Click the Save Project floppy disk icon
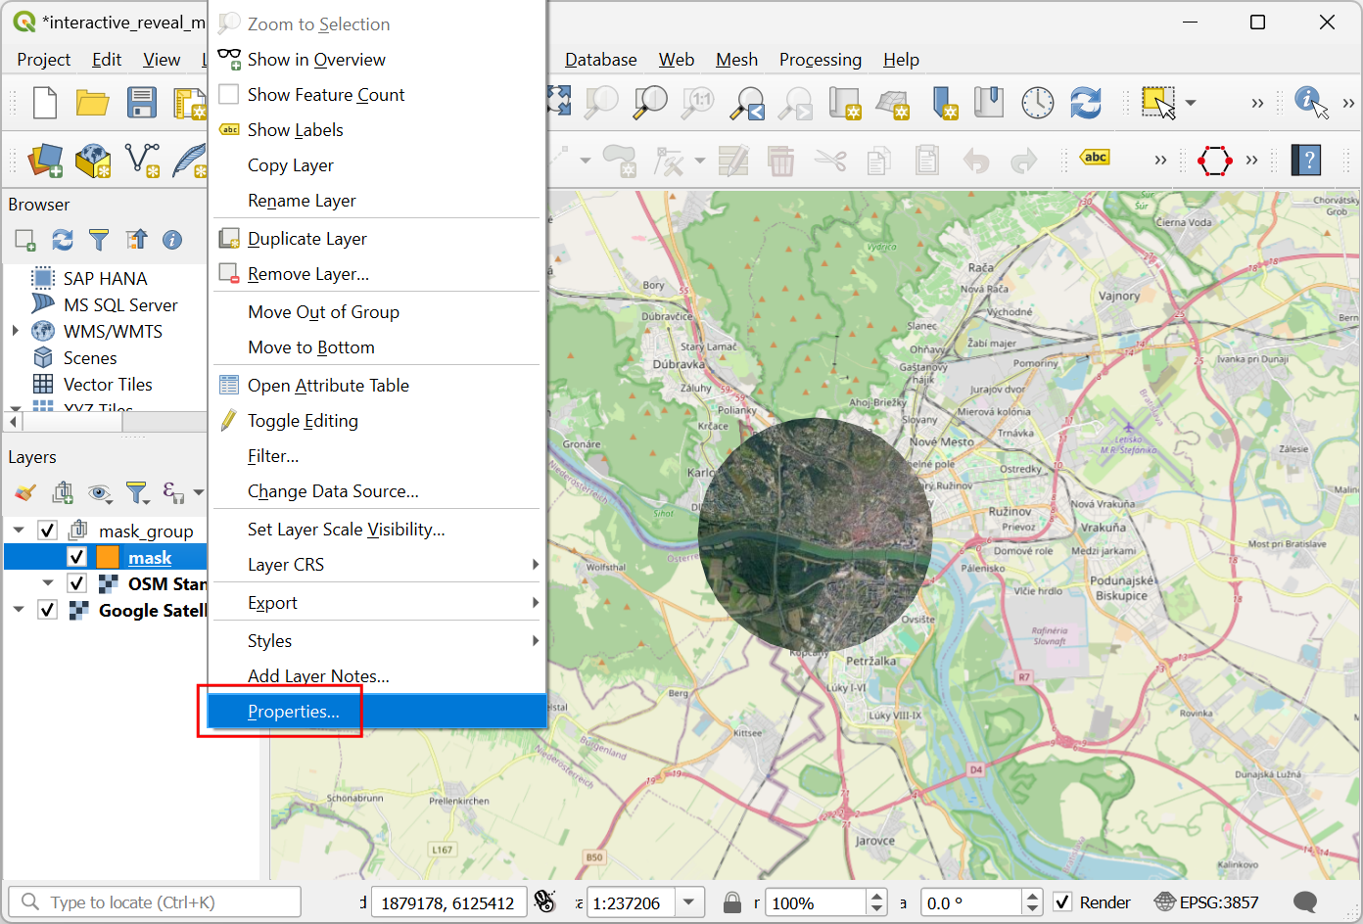Screen dimensions: 1363x924 click(142, 103)
